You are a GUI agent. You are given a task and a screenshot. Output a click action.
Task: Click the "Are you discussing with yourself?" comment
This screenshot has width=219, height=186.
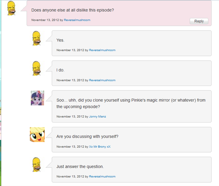(x=87, y=136)
